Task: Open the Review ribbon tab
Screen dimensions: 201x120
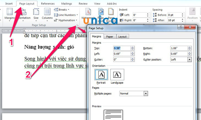Action: click(x=83, y=4)
